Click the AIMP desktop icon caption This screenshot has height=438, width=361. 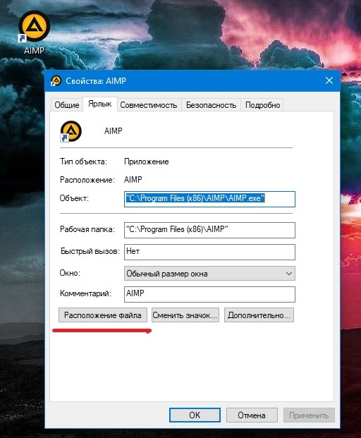pos(34,51)
